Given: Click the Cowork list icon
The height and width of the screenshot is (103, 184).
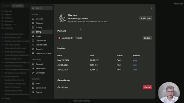Looking at the screenshot, I should [x=33, y=49].
